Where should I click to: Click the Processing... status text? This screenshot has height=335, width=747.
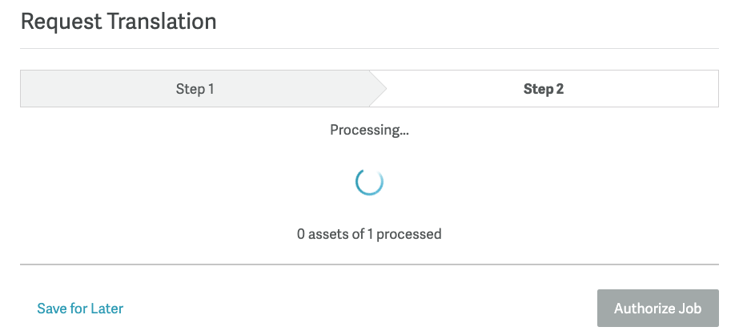point(369,130)
